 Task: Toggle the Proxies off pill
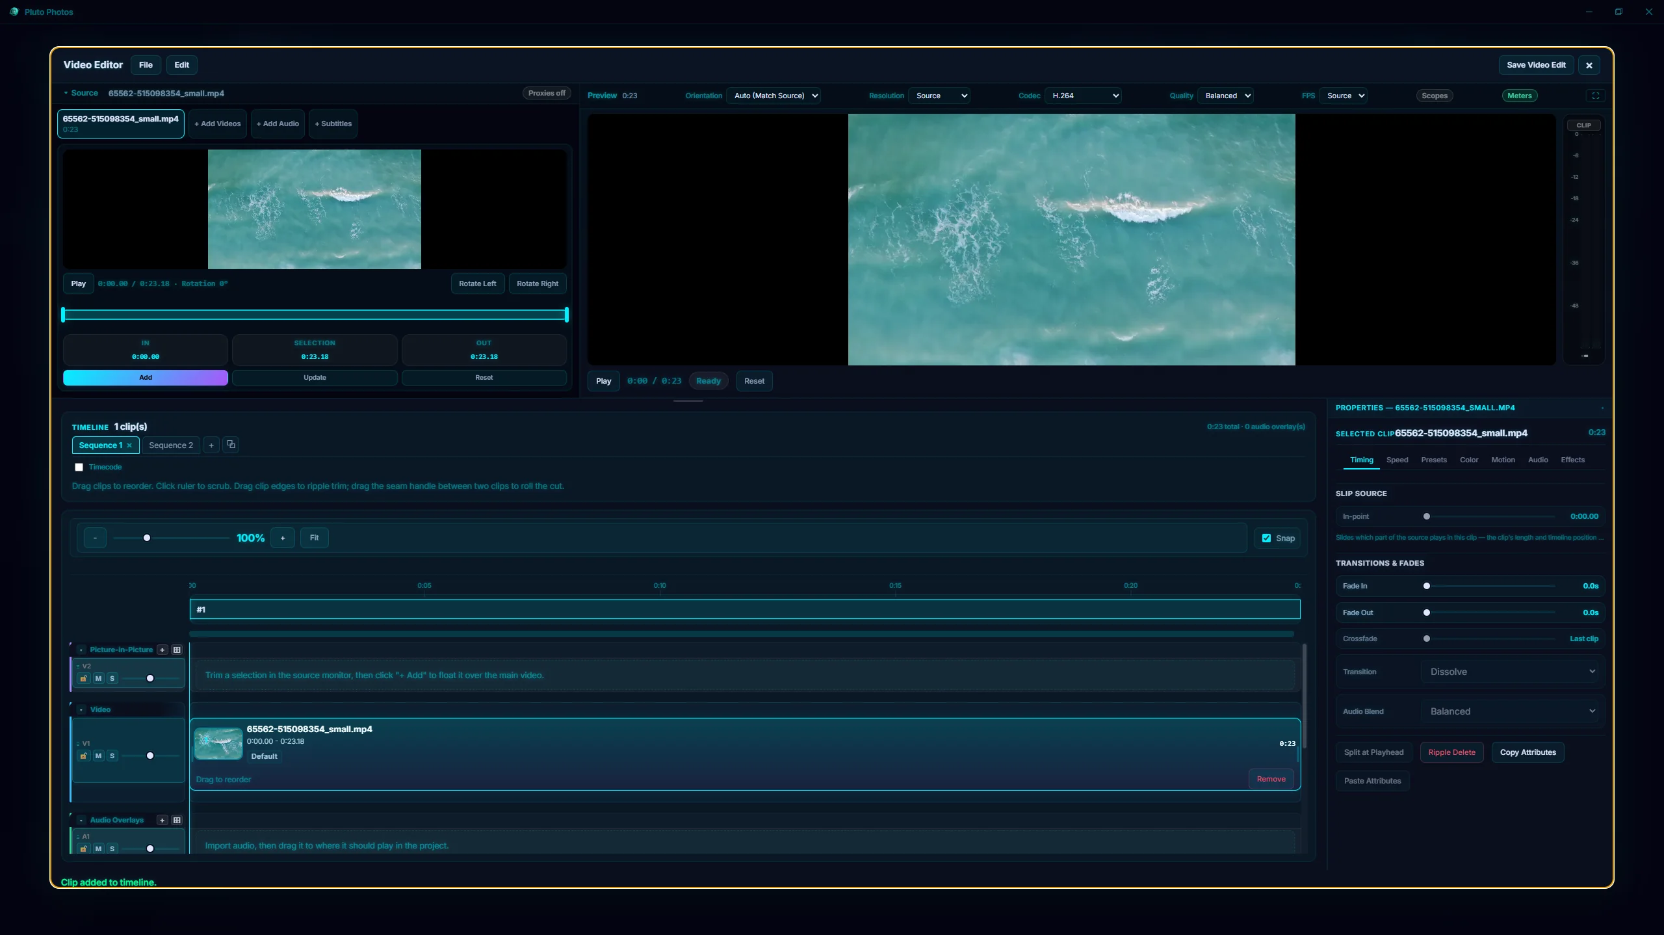[x=547, y=93]
